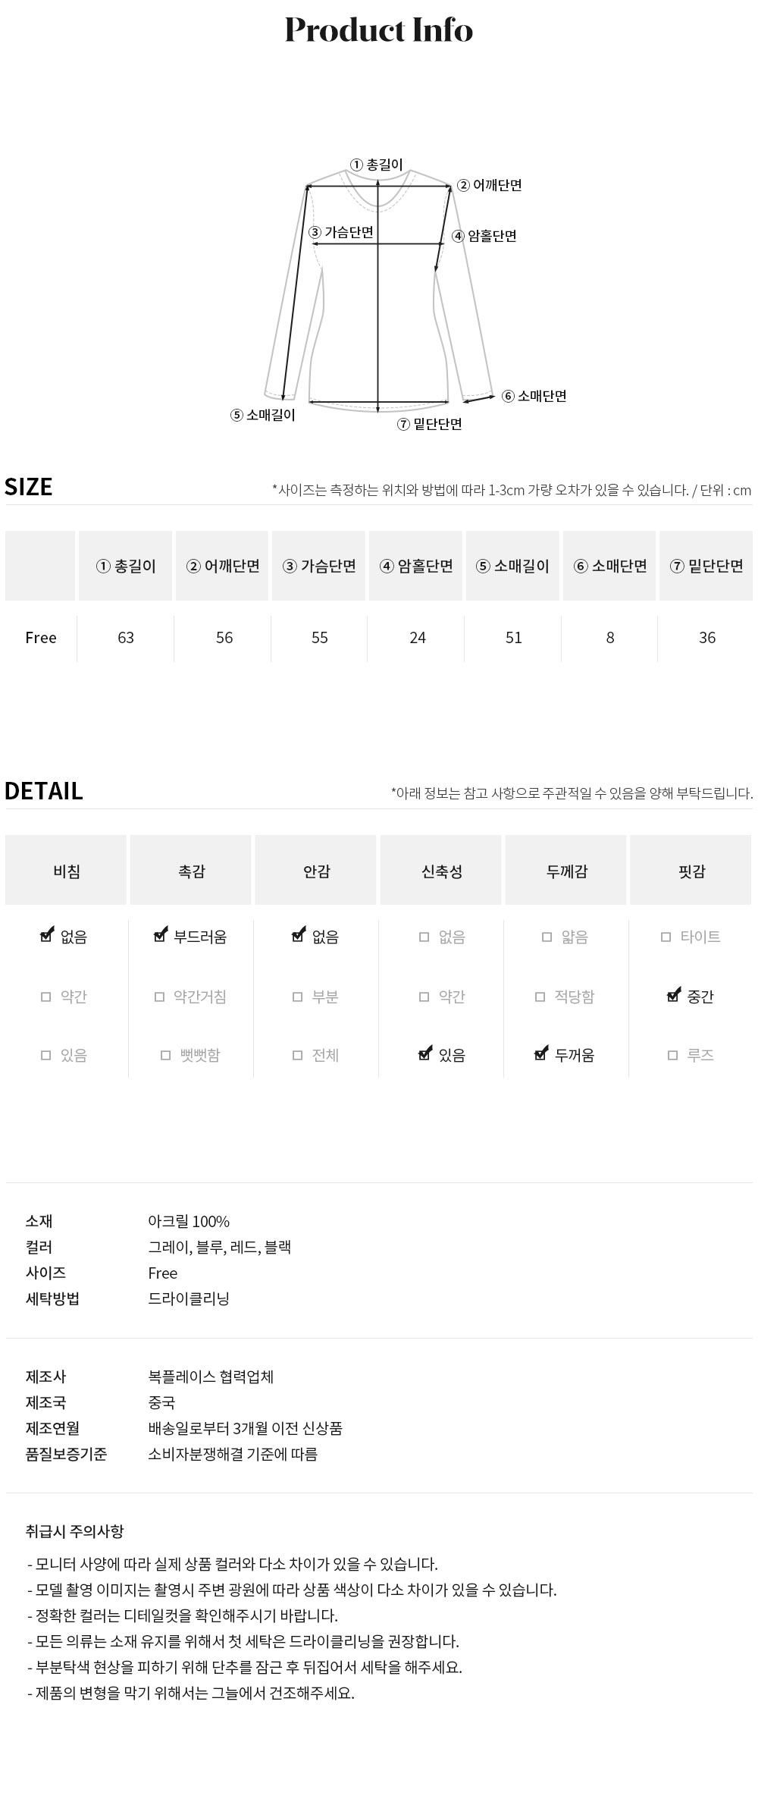Tick the 루즈 fit checkbox
Image resolution: width=758 pixels, height=1802 pixels.
(672, 1055)
